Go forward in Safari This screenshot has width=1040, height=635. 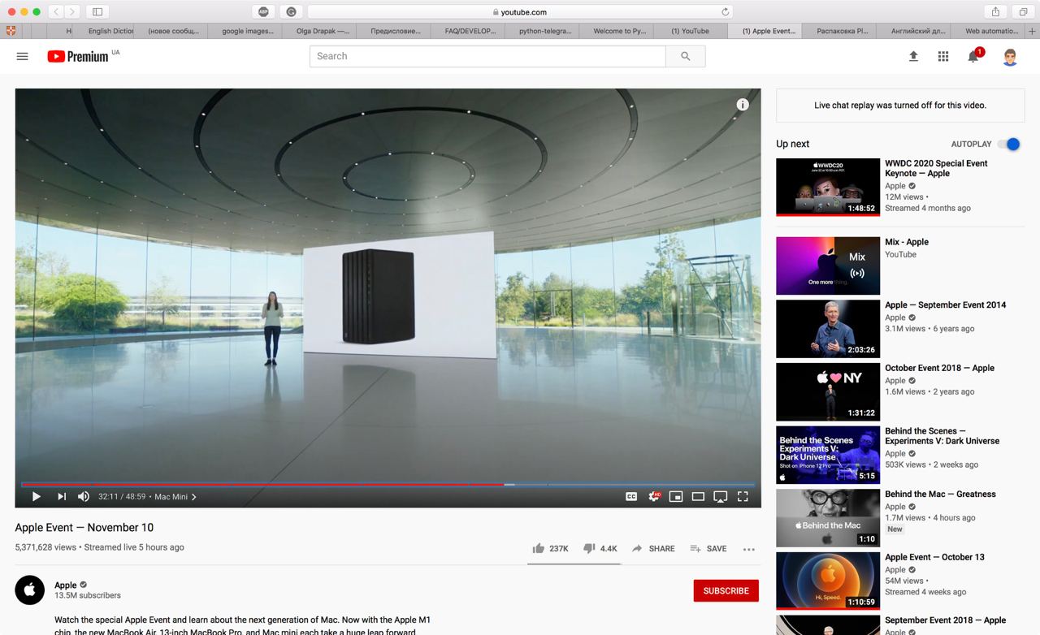pyautogui.click(x=72, y=11)
